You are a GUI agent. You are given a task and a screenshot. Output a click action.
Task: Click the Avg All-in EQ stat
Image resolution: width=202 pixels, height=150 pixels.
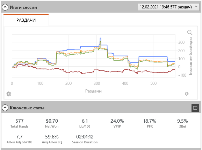coord(52,139)
